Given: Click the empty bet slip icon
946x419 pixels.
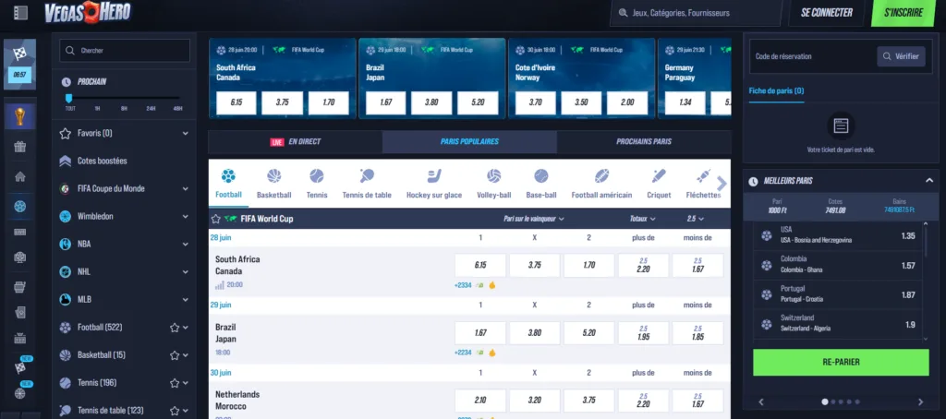Looking at the screenshot, I should 841,126.
